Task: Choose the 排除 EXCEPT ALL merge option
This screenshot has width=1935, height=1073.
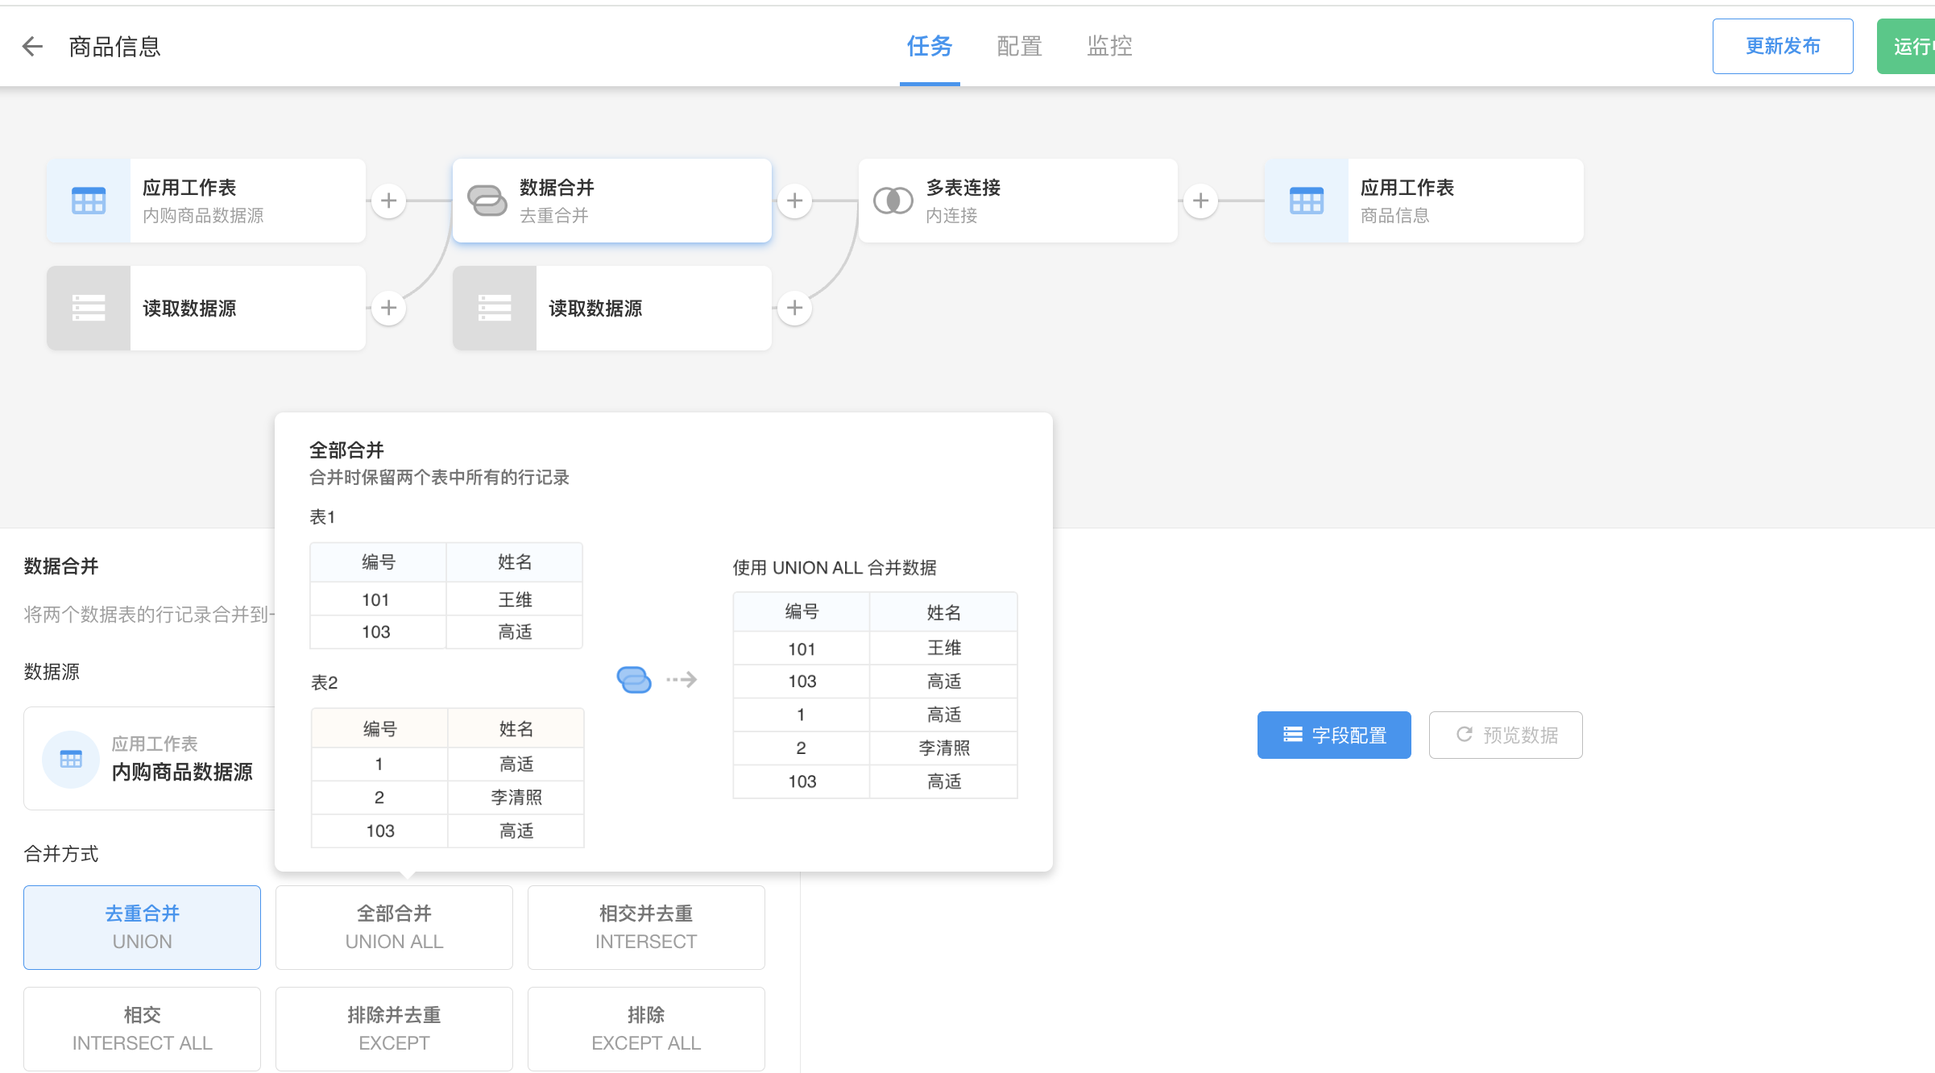Action: pyautogui.click(x=646, y=1029)
